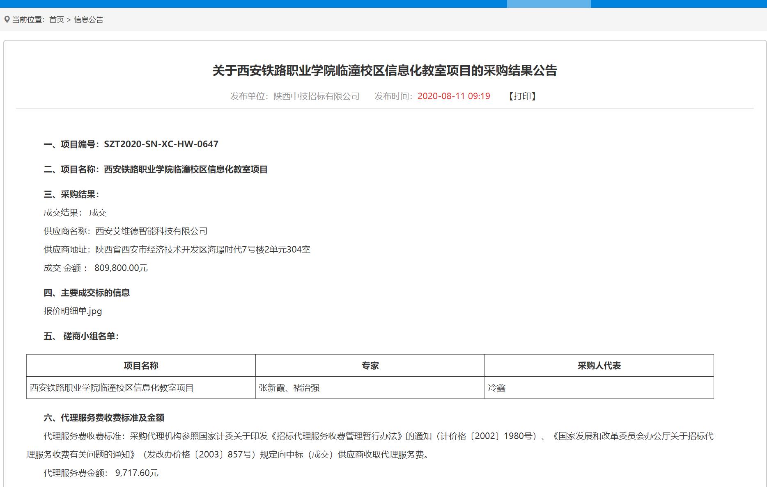Click supplier name 西安艾维德智能科技有限公司
767x487 pixels.
152,231
